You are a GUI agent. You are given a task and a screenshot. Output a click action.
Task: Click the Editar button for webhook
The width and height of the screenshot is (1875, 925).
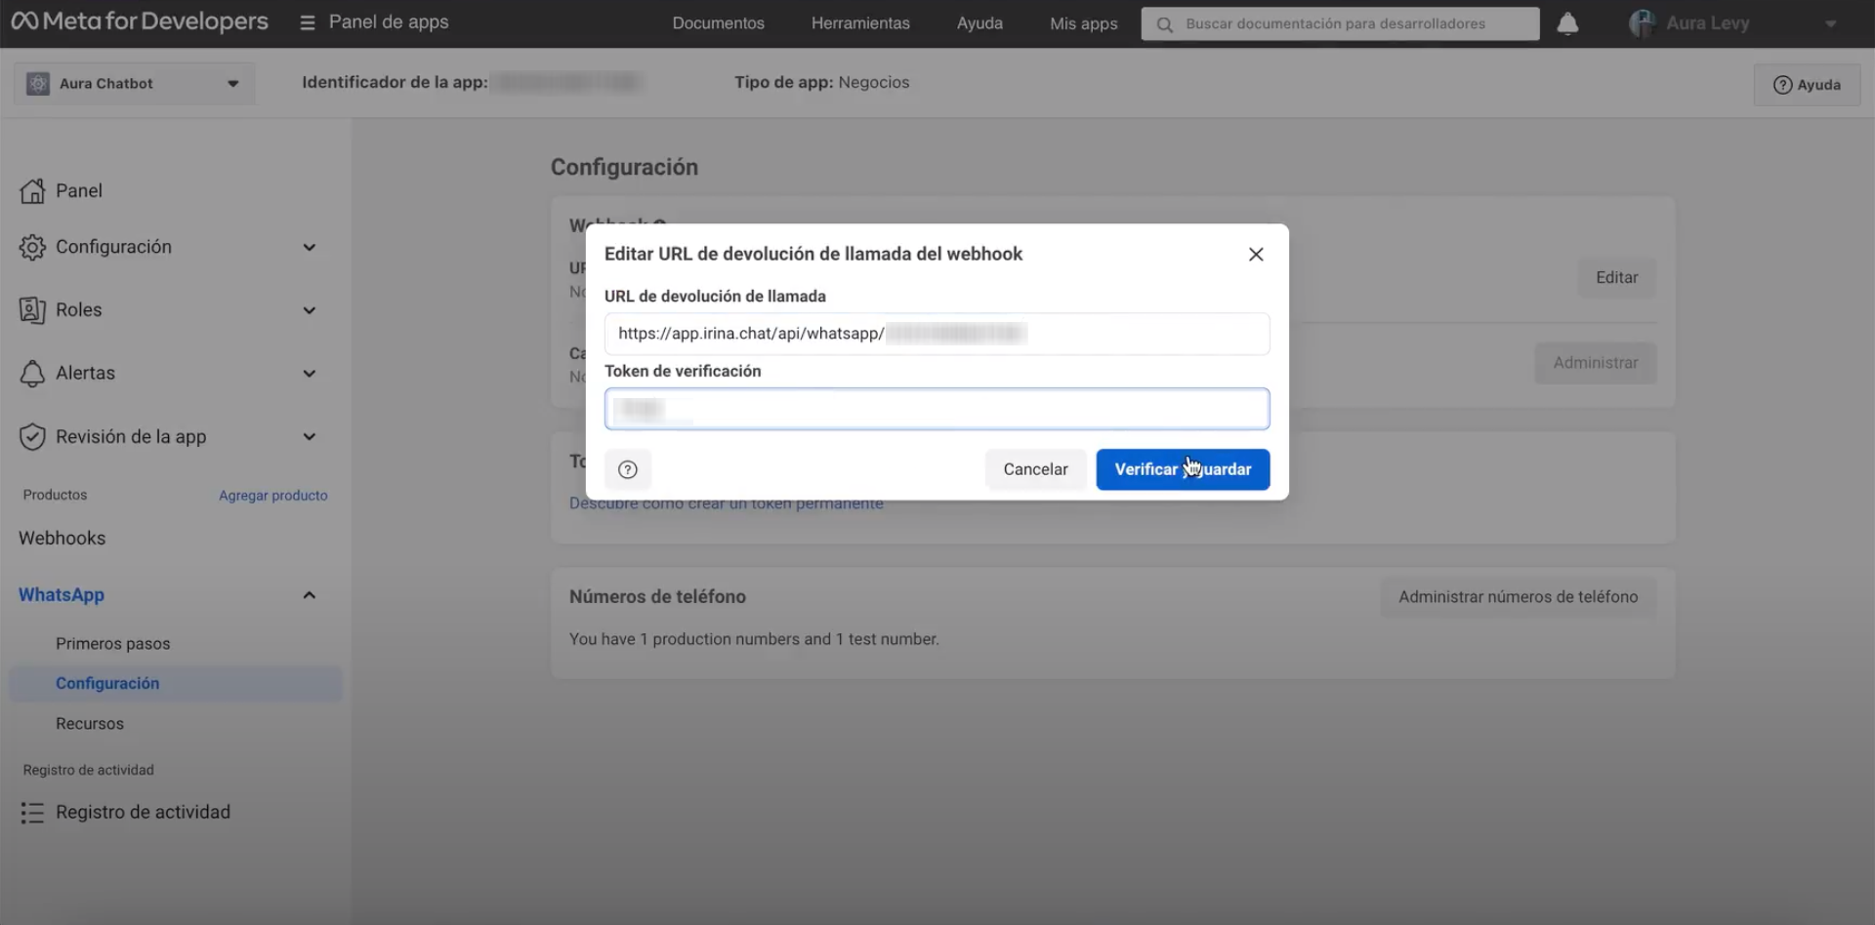[1616, 278]
